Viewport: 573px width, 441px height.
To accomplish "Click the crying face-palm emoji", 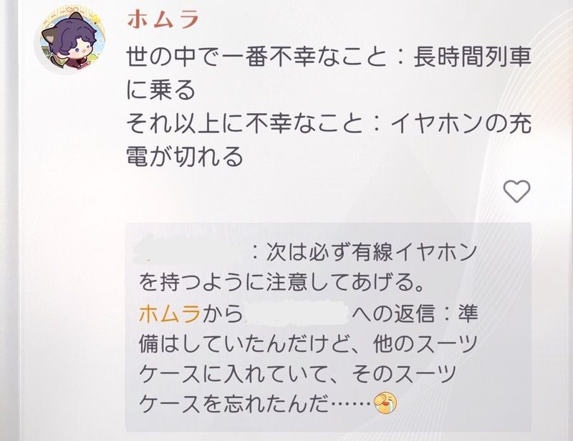I will point(386,402).
